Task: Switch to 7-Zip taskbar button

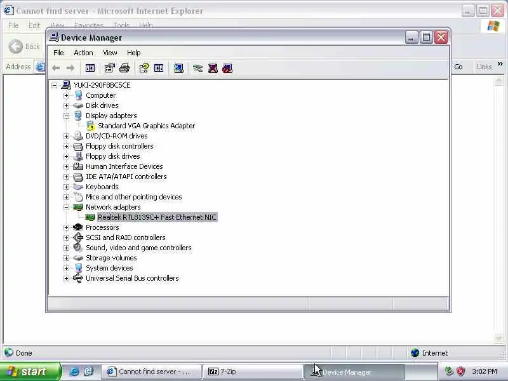Action: [x=253, y=372]
